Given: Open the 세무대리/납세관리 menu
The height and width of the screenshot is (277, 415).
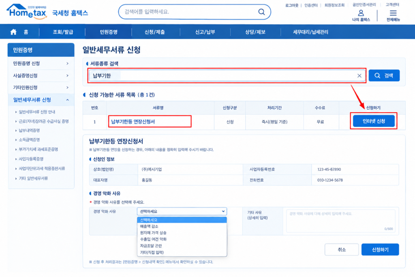Looking at the screenshot, I should point(310,32).
